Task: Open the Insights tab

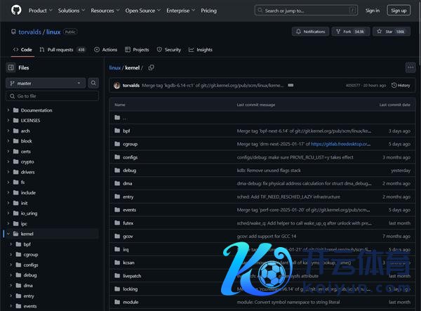Action: tap(200, 50)
